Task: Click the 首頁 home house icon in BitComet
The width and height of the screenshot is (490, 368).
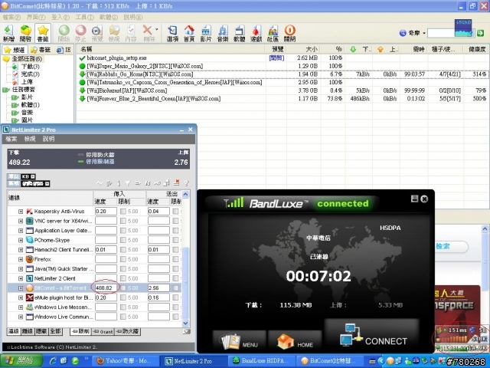Action: [x=189, y=33]
